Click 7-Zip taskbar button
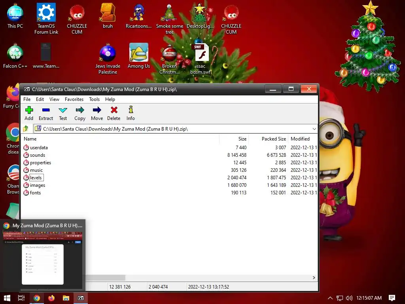 [81, 298]
